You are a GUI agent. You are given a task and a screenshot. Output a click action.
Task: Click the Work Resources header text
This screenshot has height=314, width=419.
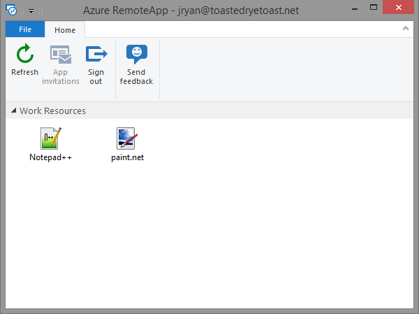[x=52, y=110]
